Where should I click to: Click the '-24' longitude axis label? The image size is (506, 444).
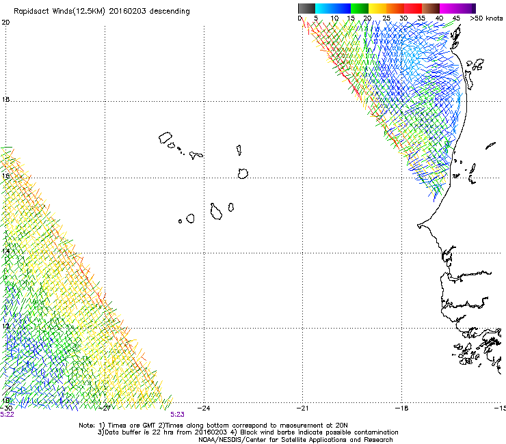tap(204, 408)
